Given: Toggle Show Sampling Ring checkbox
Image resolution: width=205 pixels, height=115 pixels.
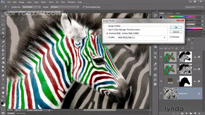Looking at the screenshot, I should point(84,7).
